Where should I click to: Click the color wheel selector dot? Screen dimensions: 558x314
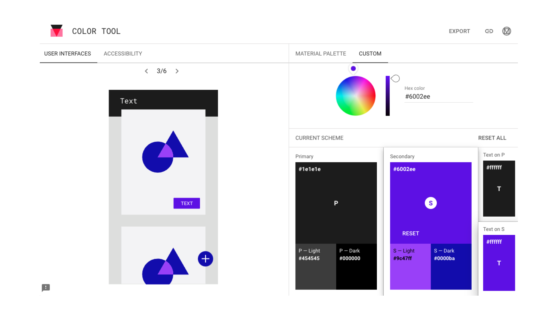click(353, 69)
